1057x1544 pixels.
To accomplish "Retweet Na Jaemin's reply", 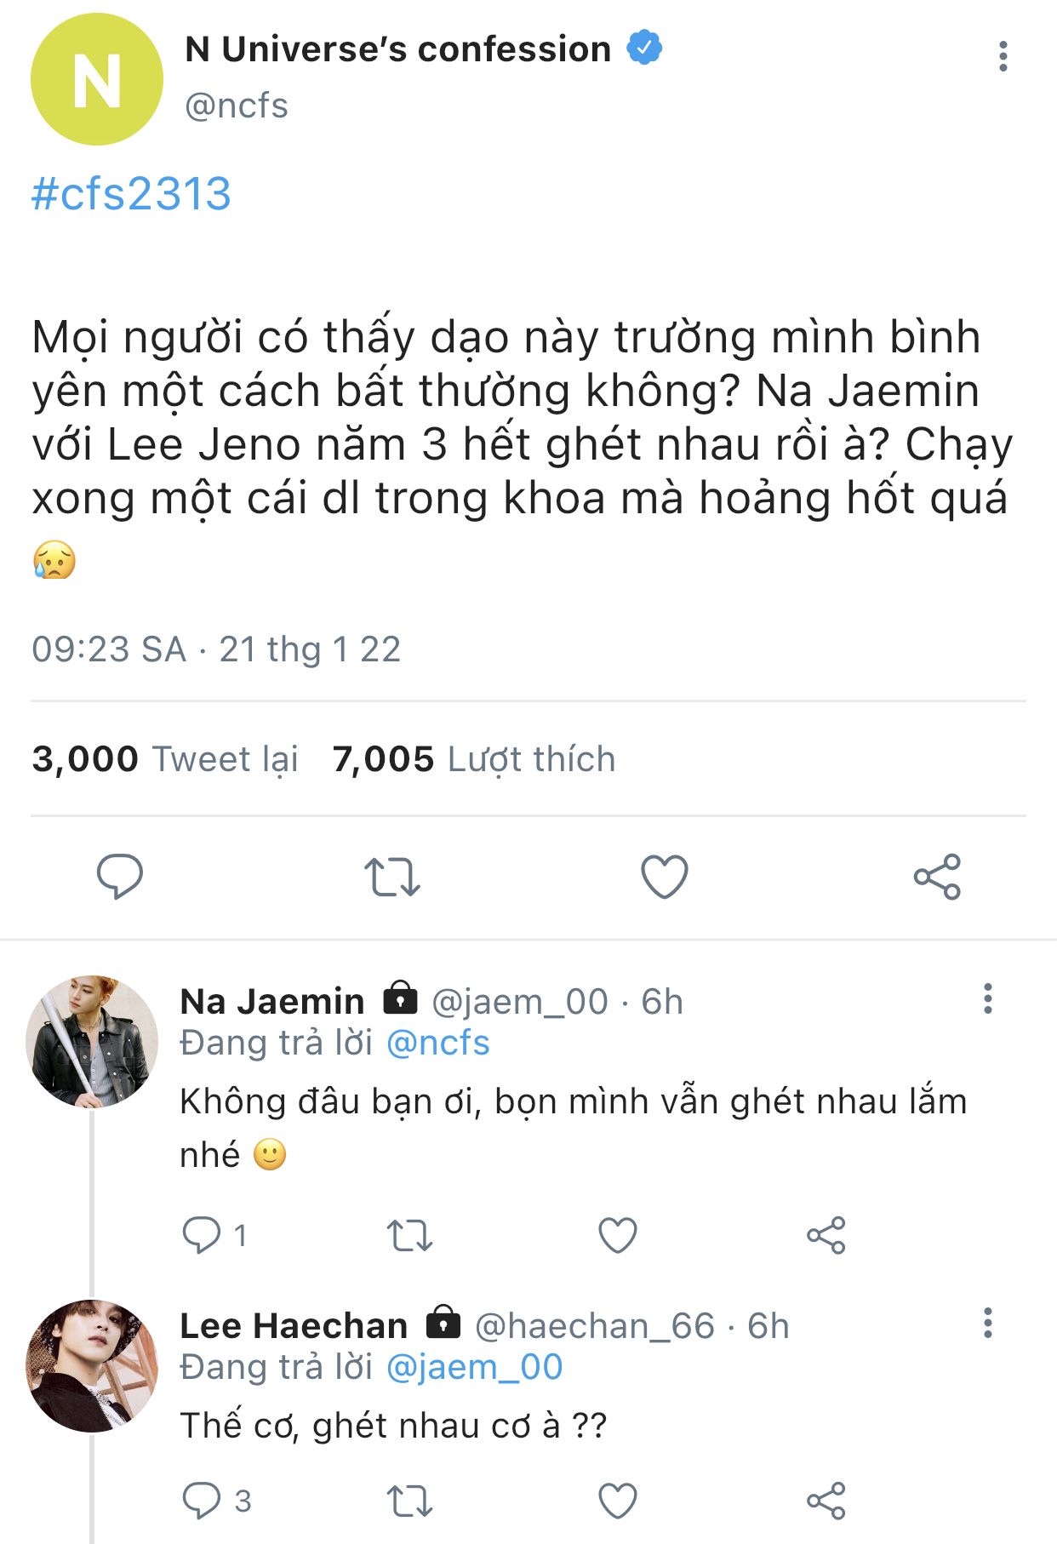I will click(x=409, y=1235).
